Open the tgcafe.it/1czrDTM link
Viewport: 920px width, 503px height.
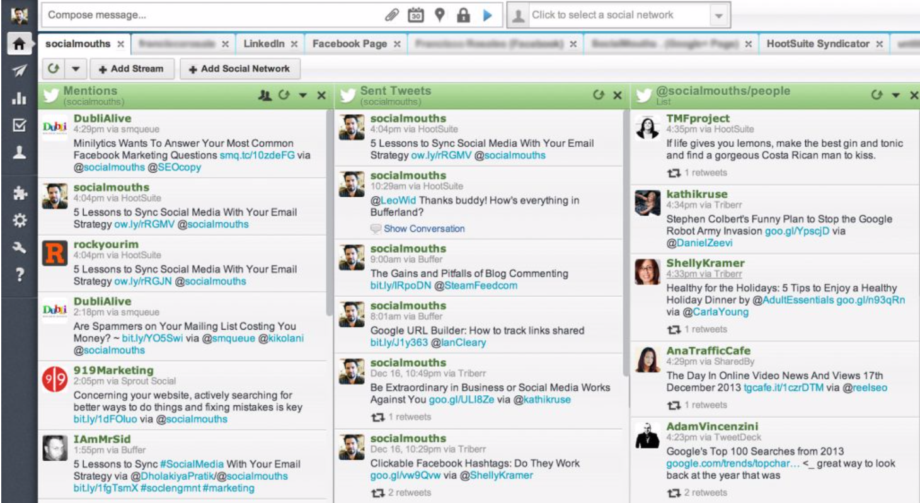click(x=783, y=388)
